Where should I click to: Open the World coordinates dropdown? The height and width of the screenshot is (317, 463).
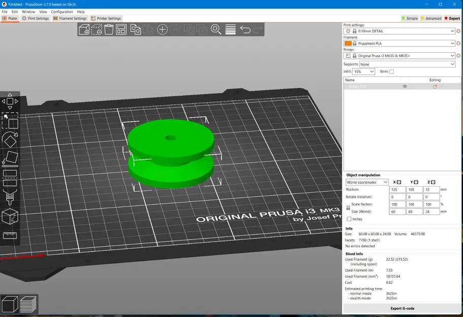click(367, 182)
